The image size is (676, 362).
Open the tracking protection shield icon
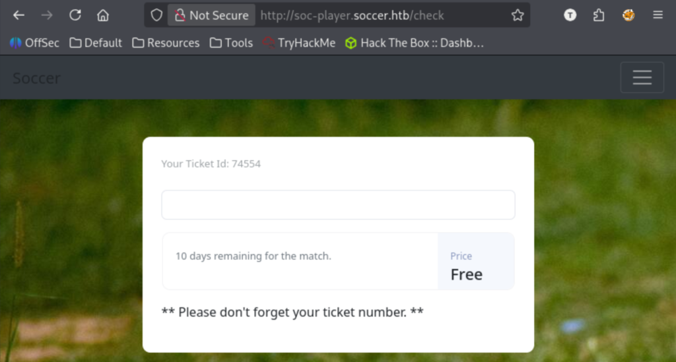(x=156, y=15)
